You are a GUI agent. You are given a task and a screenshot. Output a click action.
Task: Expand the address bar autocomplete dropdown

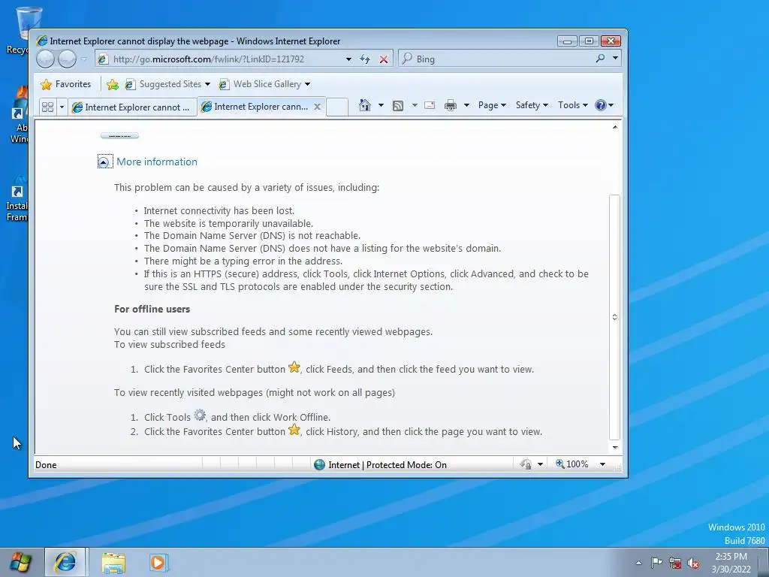pos(348,59)
